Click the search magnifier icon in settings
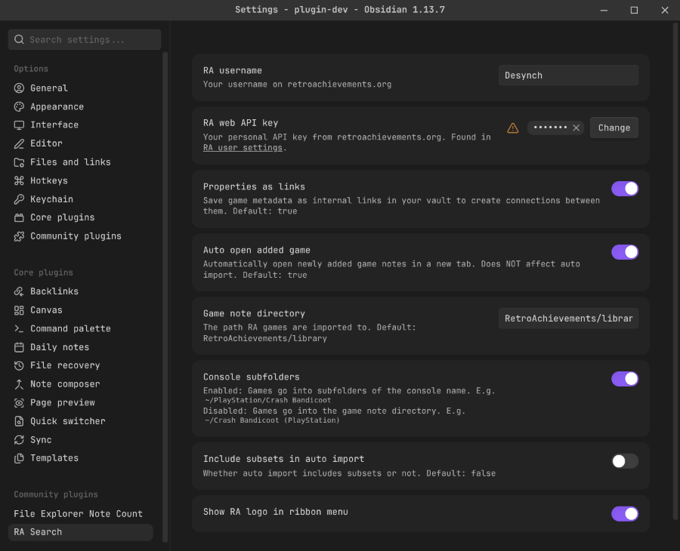This screenshot has width=680, height=551. pos(19,39)
